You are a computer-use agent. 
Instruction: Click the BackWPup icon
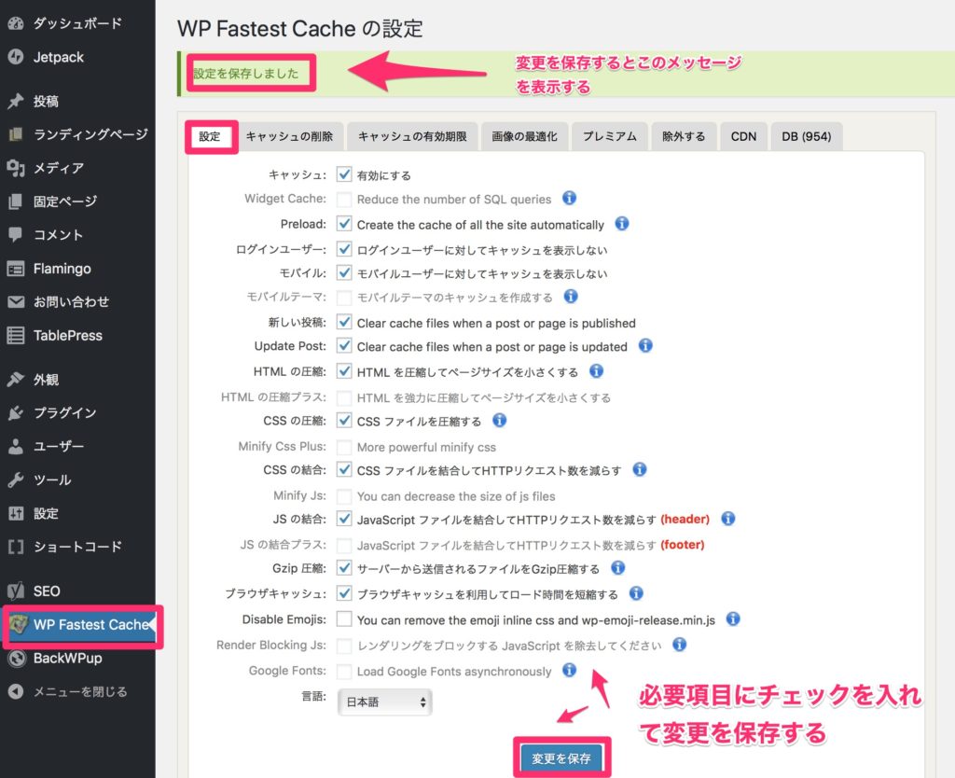click(17, 658)
